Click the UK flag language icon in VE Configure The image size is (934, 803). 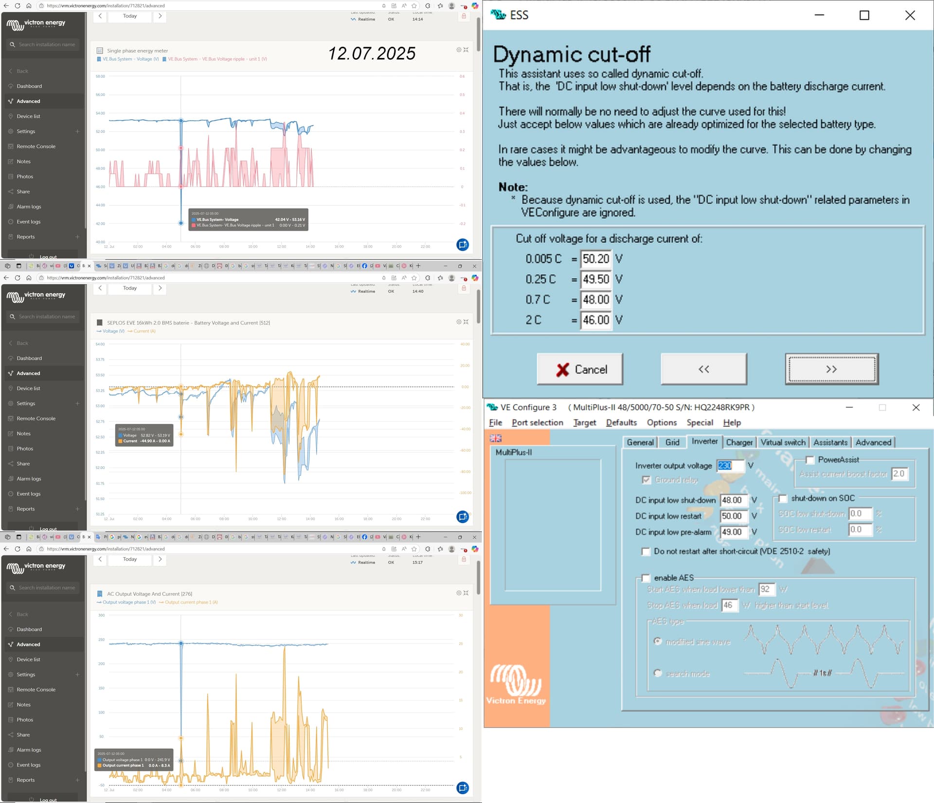[496, 438]
